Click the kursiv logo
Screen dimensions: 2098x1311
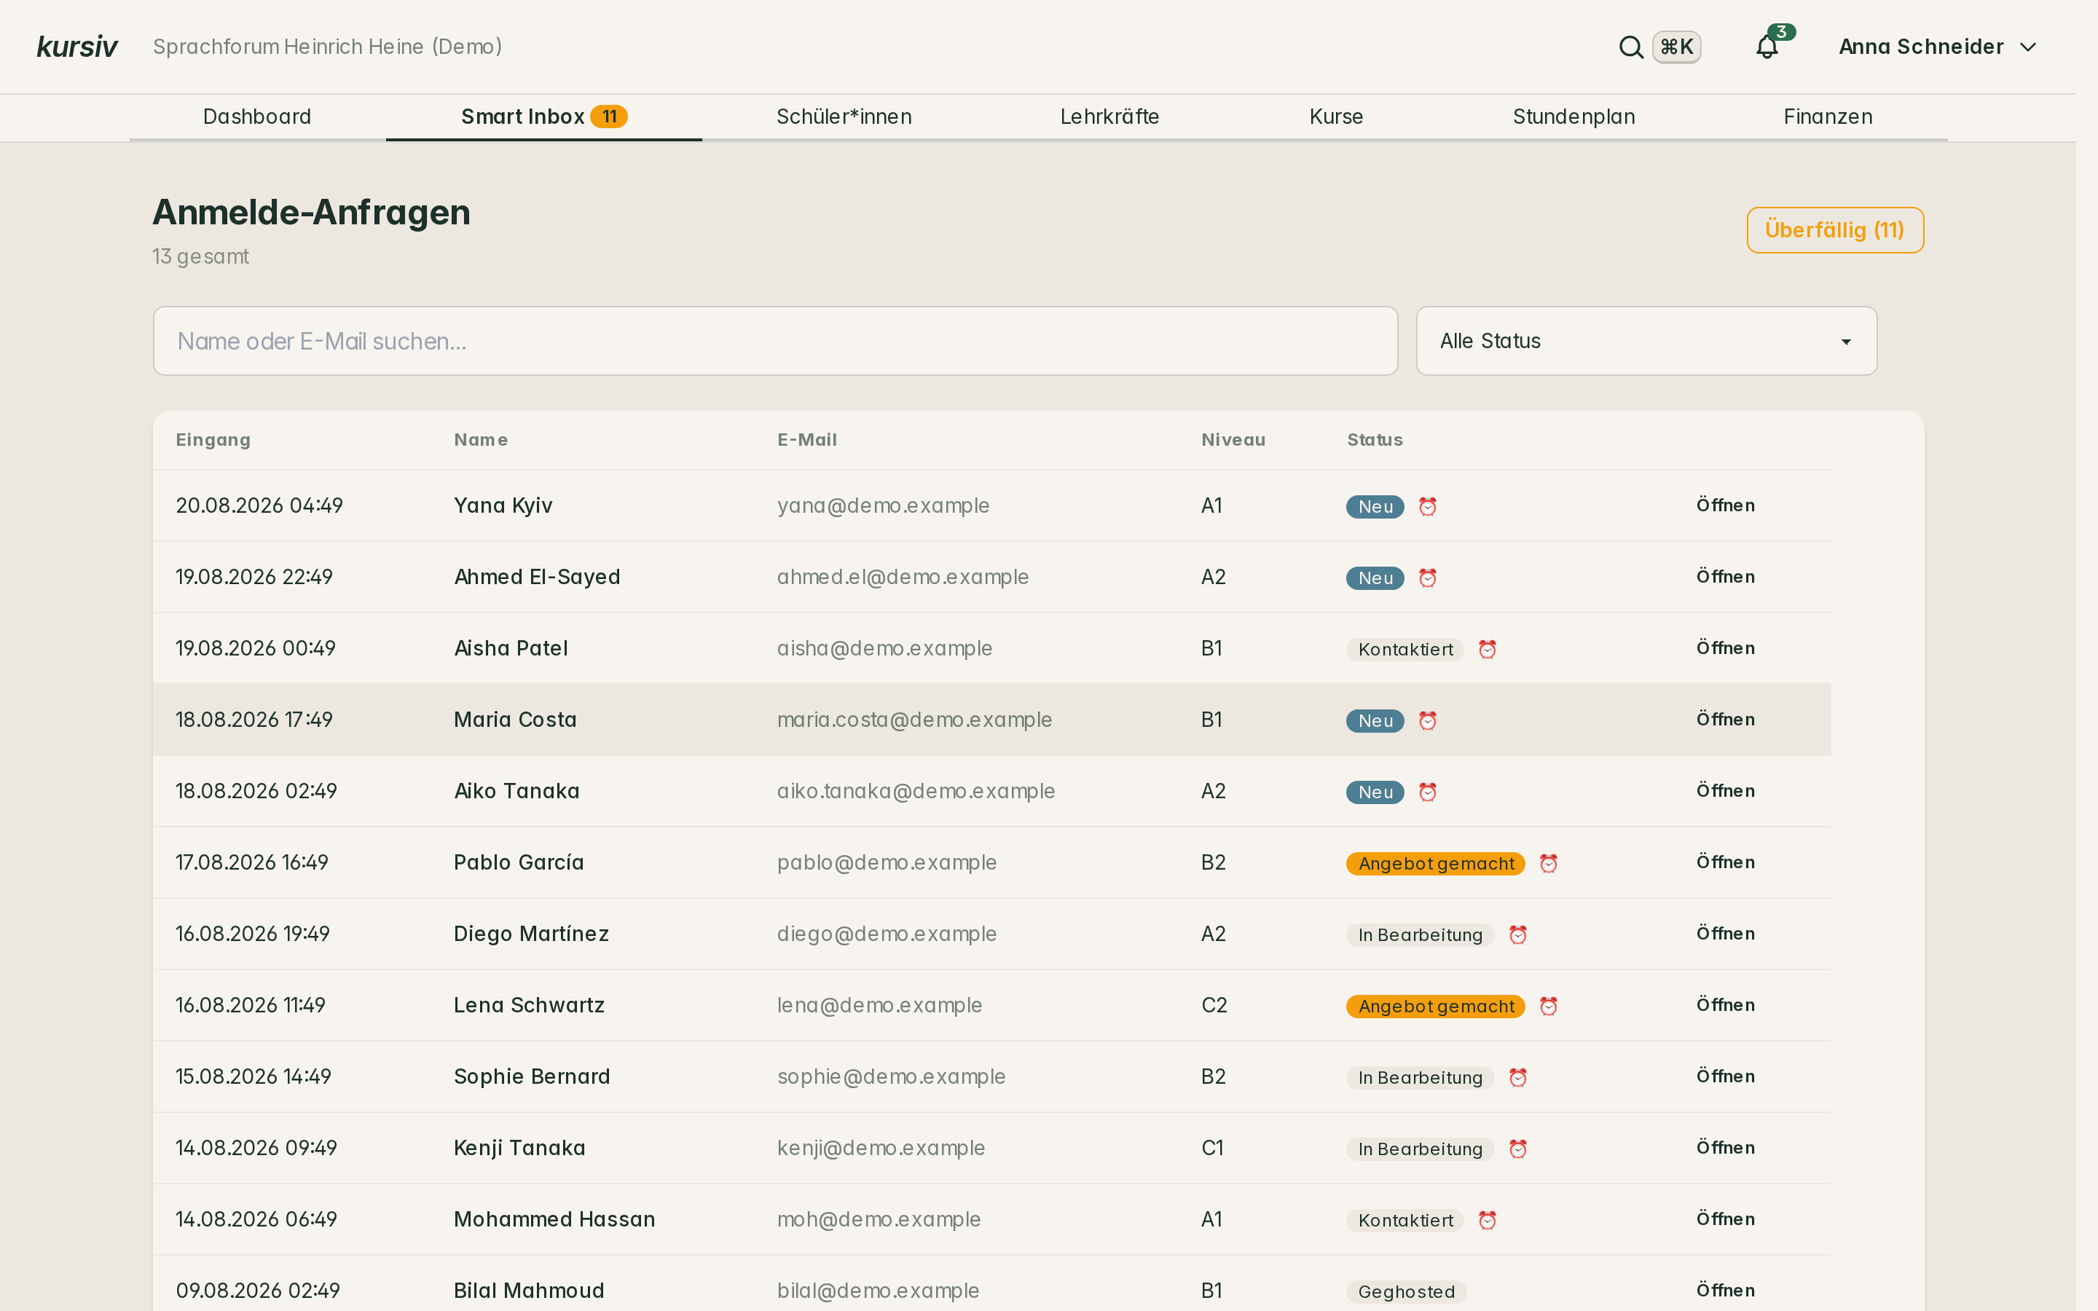pyautogui.click(x=77, y=47)
